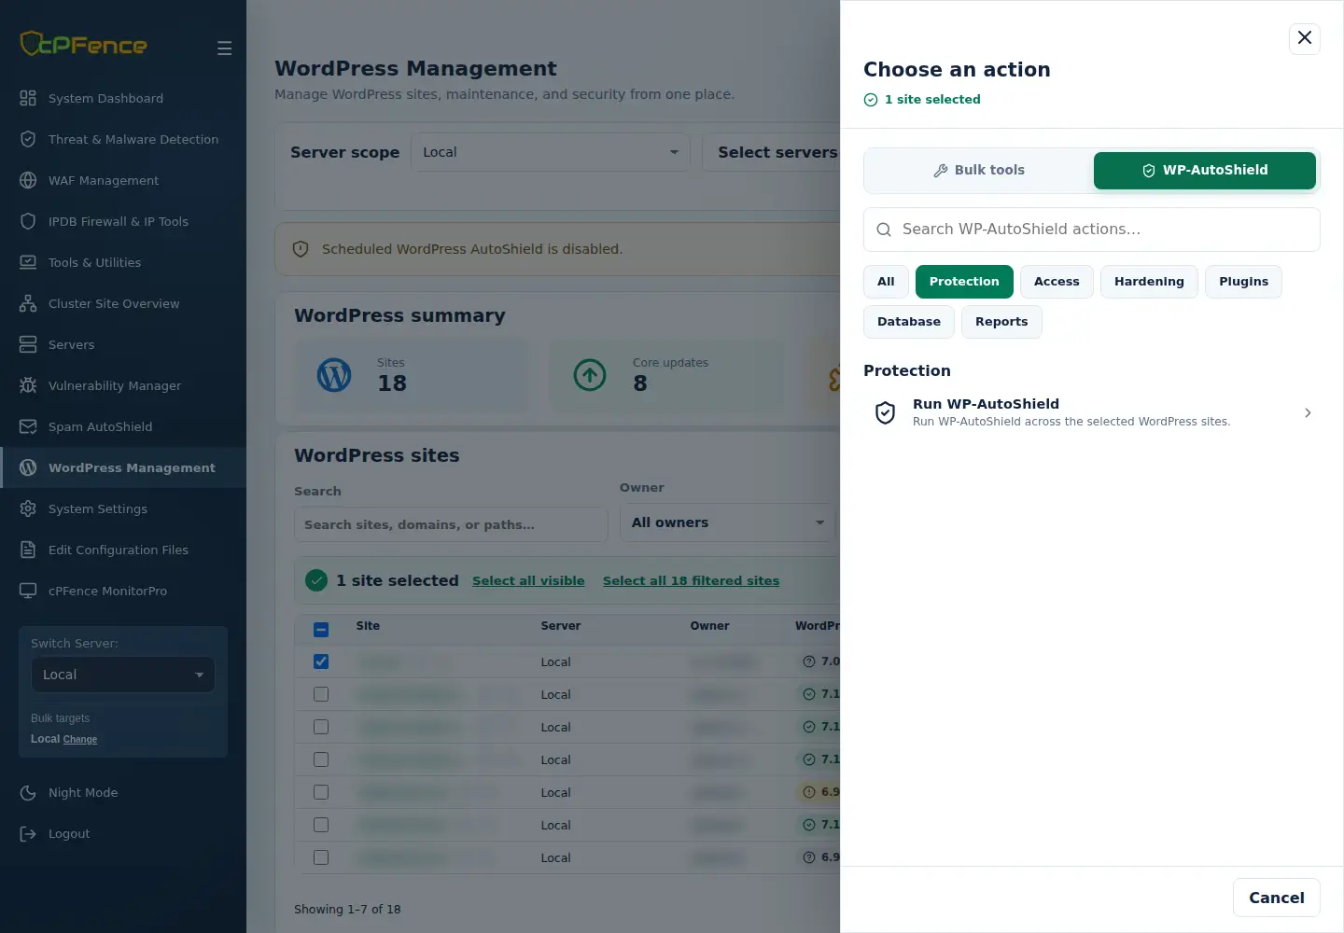Image resolution: width=1344 pixels, height=933 pixels.
Task: Toggle the header select-all checkbox
Action: tap(321, 629)
